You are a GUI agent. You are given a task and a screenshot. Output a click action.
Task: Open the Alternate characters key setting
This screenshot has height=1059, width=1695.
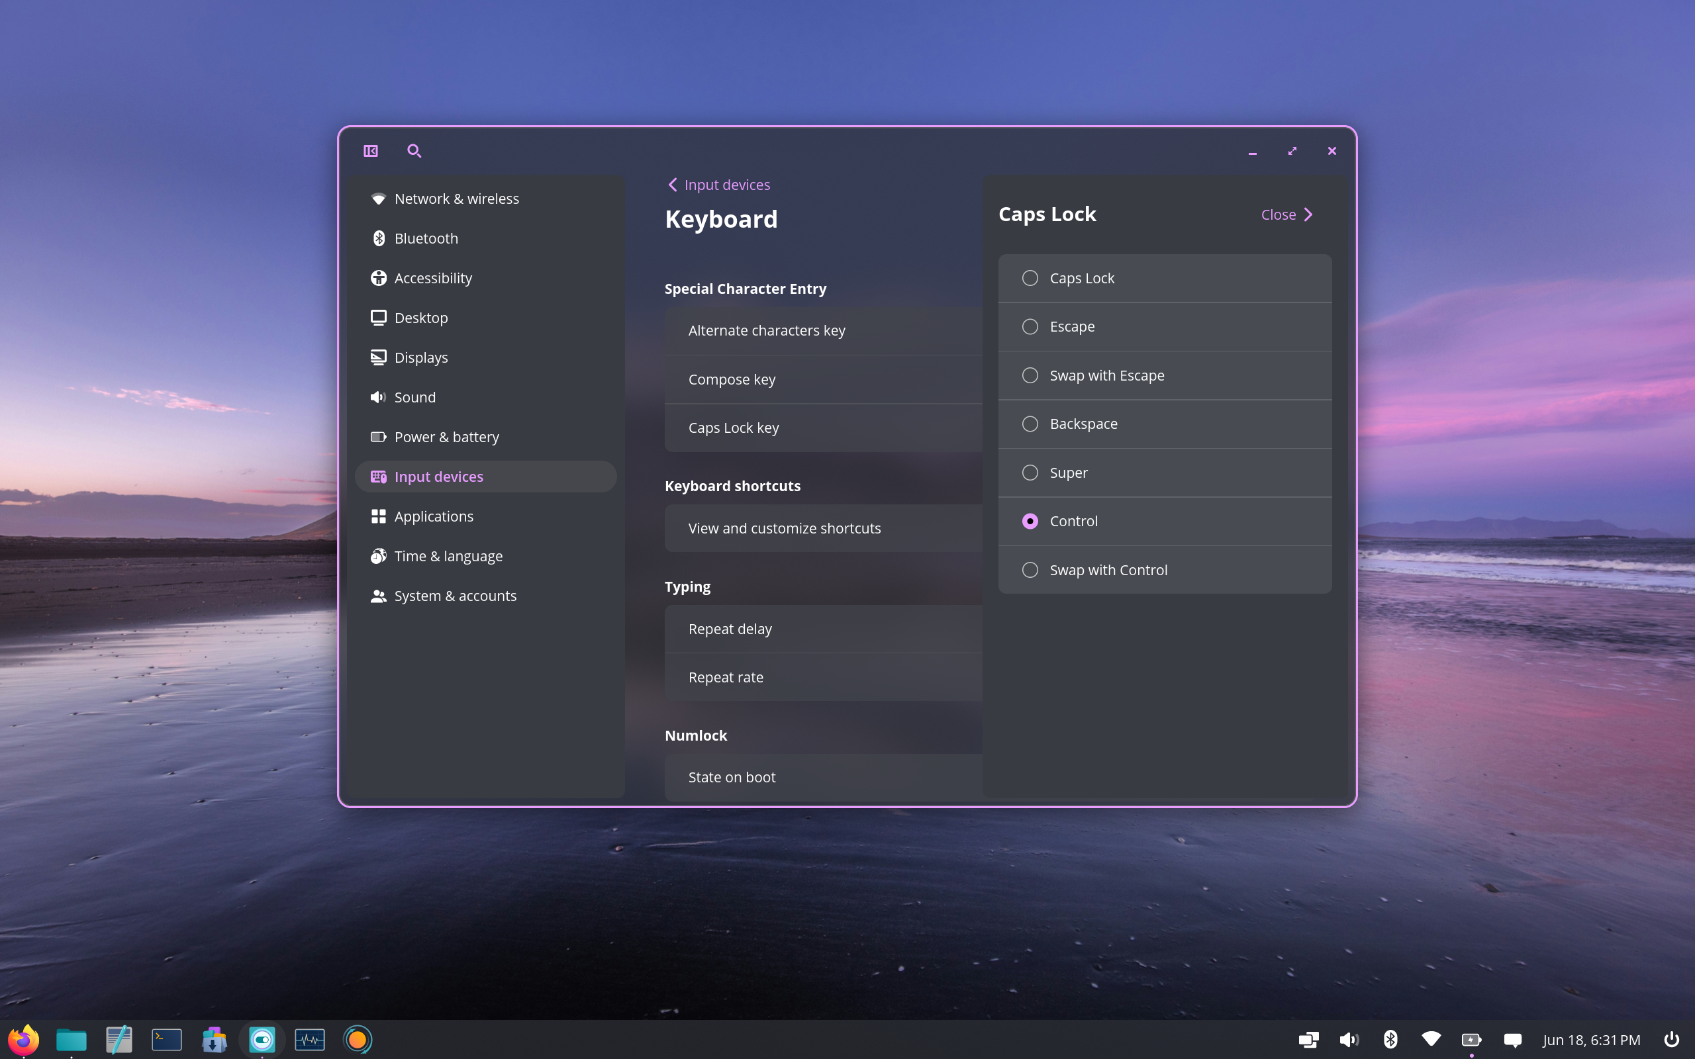[824, 330]
